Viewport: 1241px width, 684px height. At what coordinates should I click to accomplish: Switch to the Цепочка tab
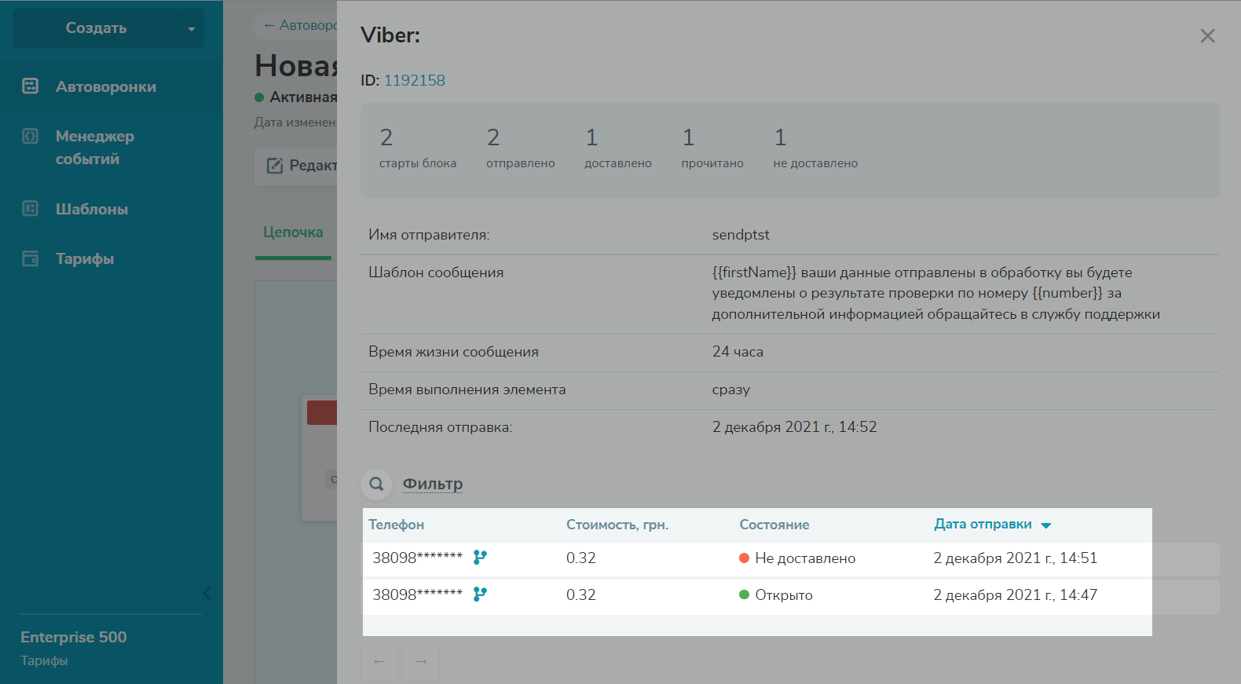[x=293, y=232]
